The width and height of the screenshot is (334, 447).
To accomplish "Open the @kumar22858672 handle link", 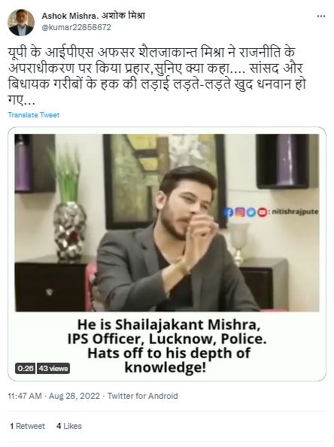I will point(77,27).
